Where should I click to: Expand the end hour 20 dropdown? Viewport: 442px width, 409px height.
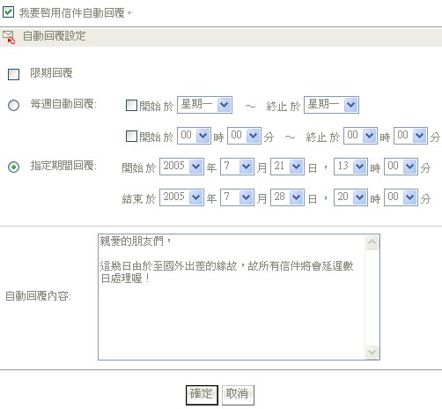[x=350, y=197]
